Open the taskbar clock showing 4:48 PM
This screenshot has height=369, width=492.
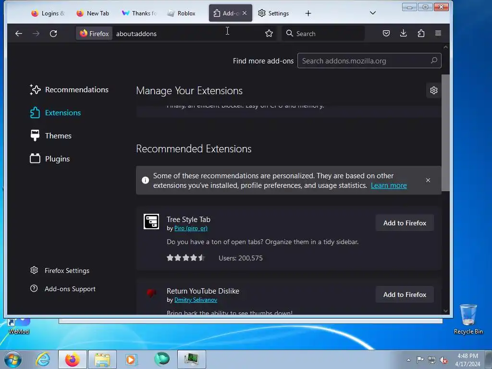pos(467,360)
